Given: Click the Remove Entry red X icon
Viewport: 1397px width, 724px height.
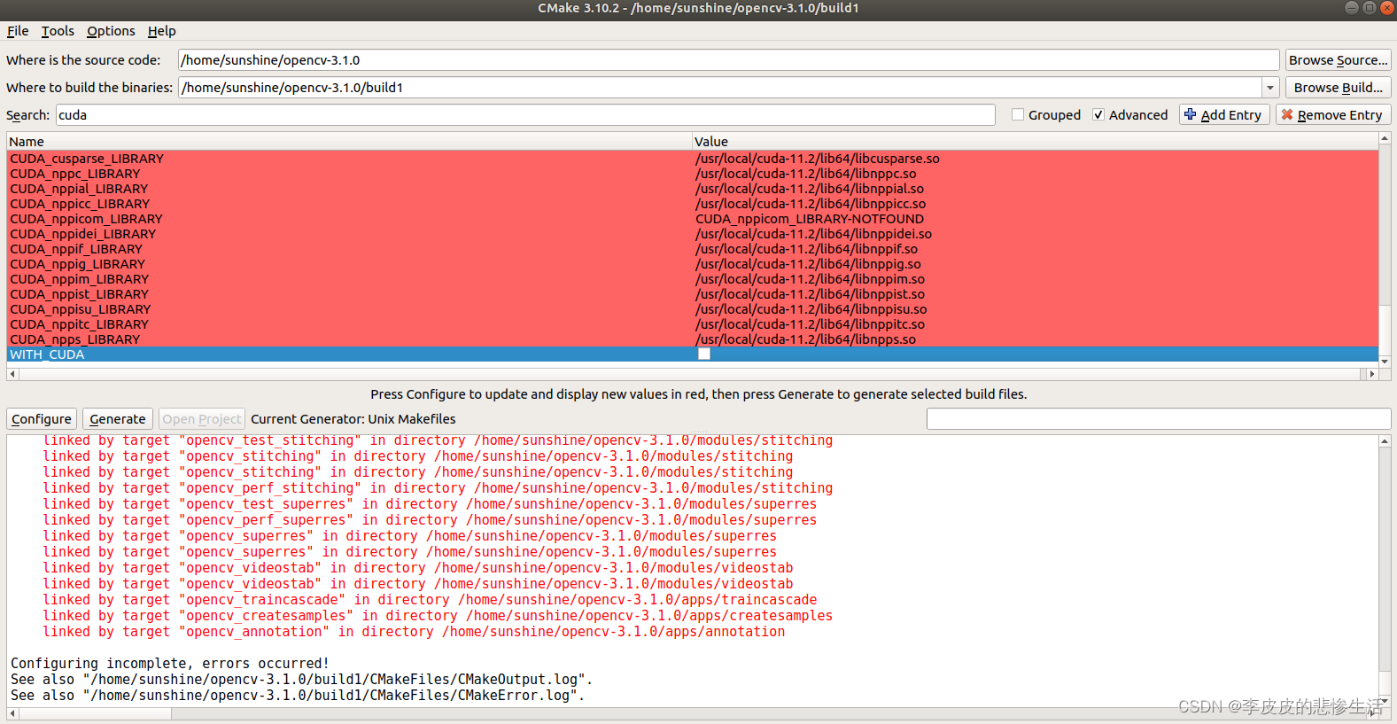Looking at the screenshot, I should (x=1287, y=115).
